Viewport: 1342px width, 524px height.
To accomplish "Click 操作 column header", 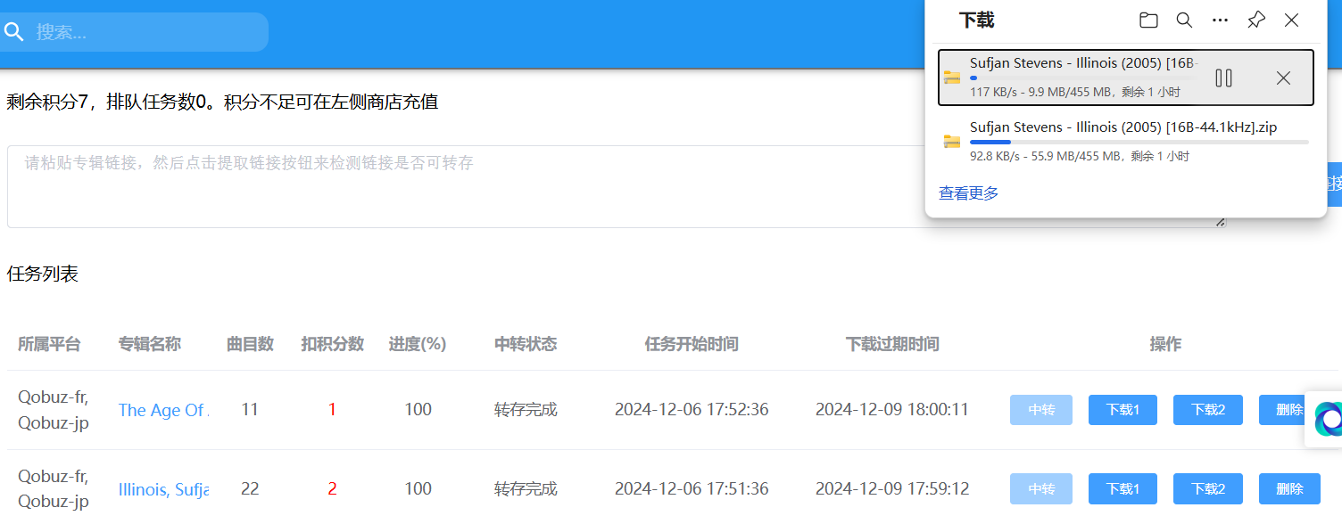I will point(1165,344).
